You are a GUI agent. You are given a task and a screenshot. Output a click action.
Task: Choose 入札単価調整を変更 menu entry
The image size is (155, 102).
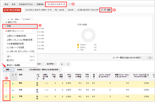(20, 44)
